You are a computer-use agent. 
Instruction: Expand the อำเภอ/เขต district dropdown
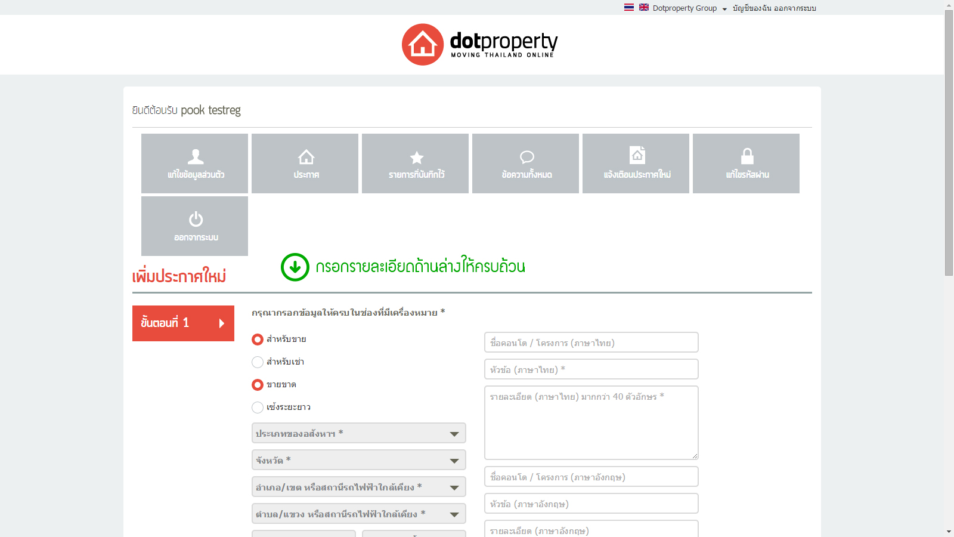tap(358, 487)
